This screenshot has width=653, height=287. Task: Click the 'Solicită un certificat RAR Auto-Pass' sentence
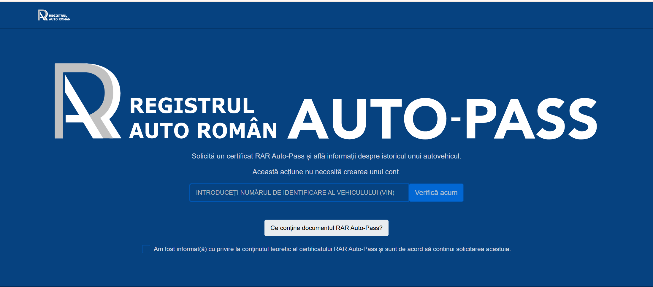point(248,156)
